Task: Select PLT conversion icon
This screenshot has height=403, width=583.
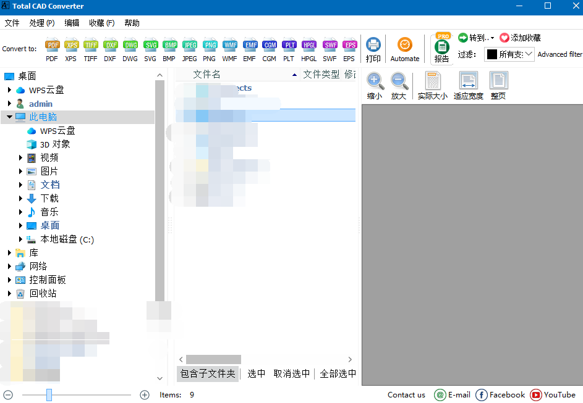Action: click(x=289, y=49)
